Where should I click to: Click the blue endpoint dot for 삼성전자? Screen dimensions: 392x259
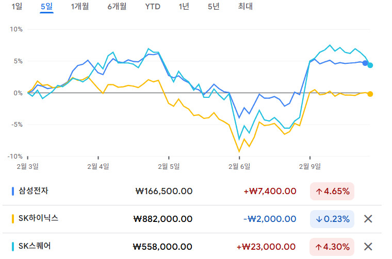pos(365,63)
